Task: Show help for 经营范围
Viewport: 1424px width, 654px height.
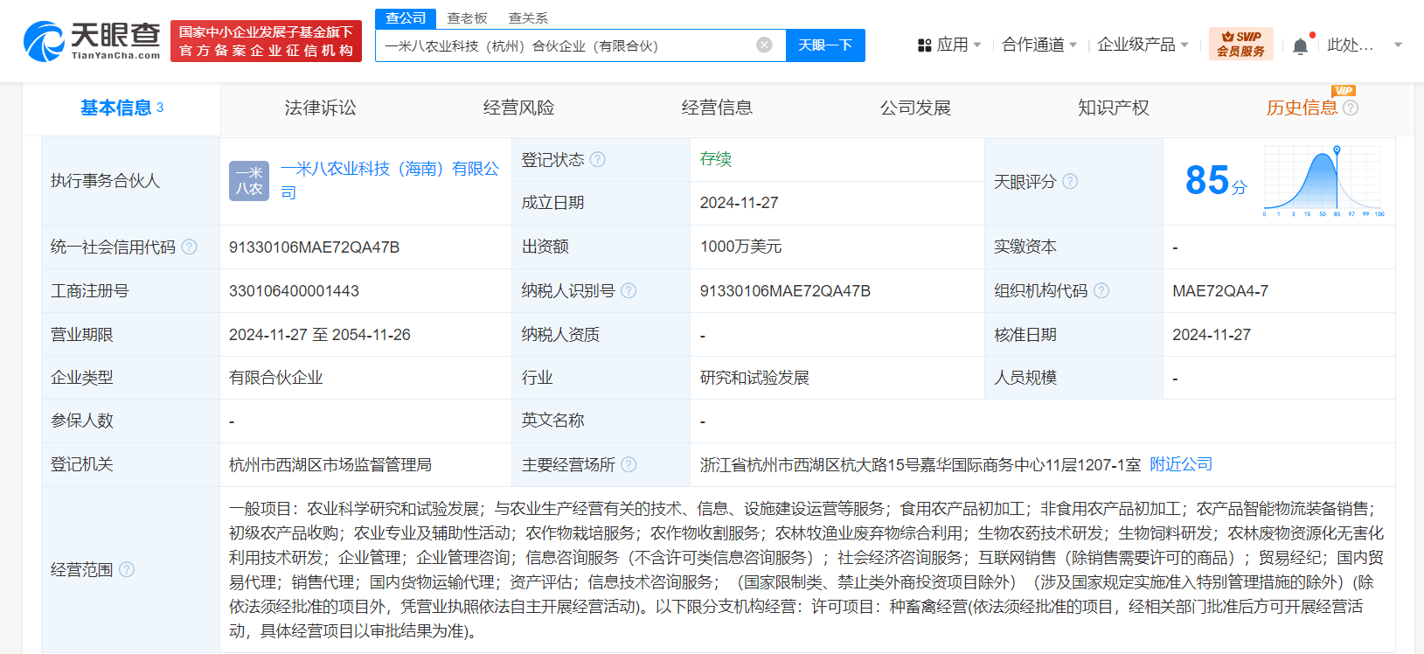Action: pos(127,569)
